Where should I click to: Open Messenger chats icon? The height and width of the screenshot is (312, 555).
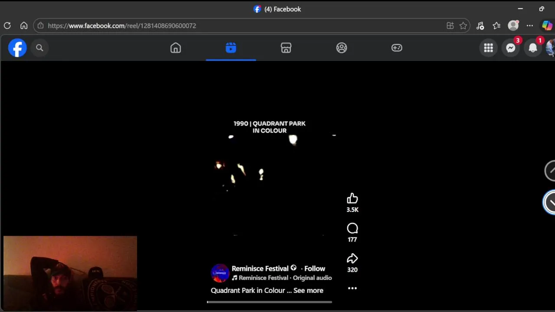[x=511, y=48]
